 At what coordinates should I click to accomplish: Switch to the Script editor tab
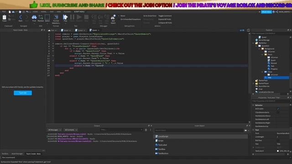(x=66, y=31)
